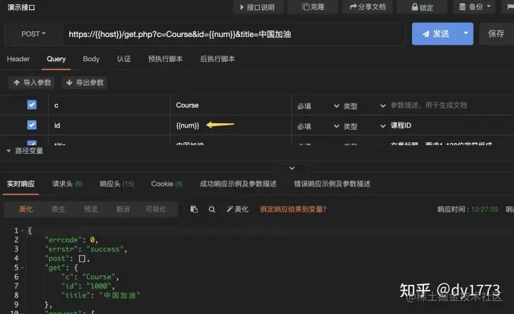Open 必填 dropdown in row c
This screenshot has height=314, width=514.
[x=318, y=106]
